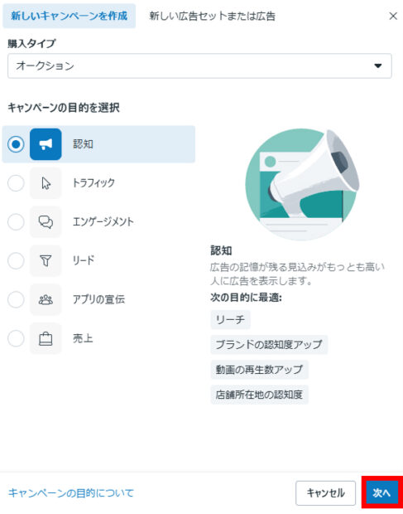Click the megaphone illustration image

(x=302, y=183)
